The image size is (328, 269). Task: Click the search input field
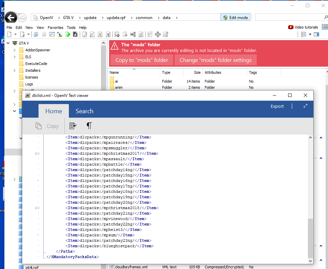(x=288, y=17)
